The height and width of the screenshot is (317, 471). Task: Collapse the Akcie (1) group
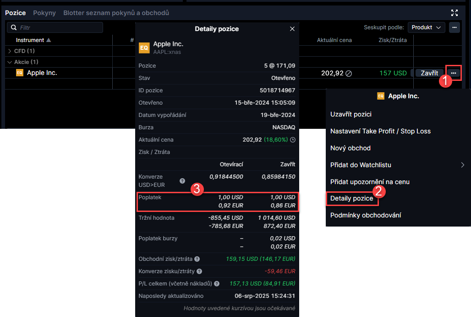[x=10, y=62]
